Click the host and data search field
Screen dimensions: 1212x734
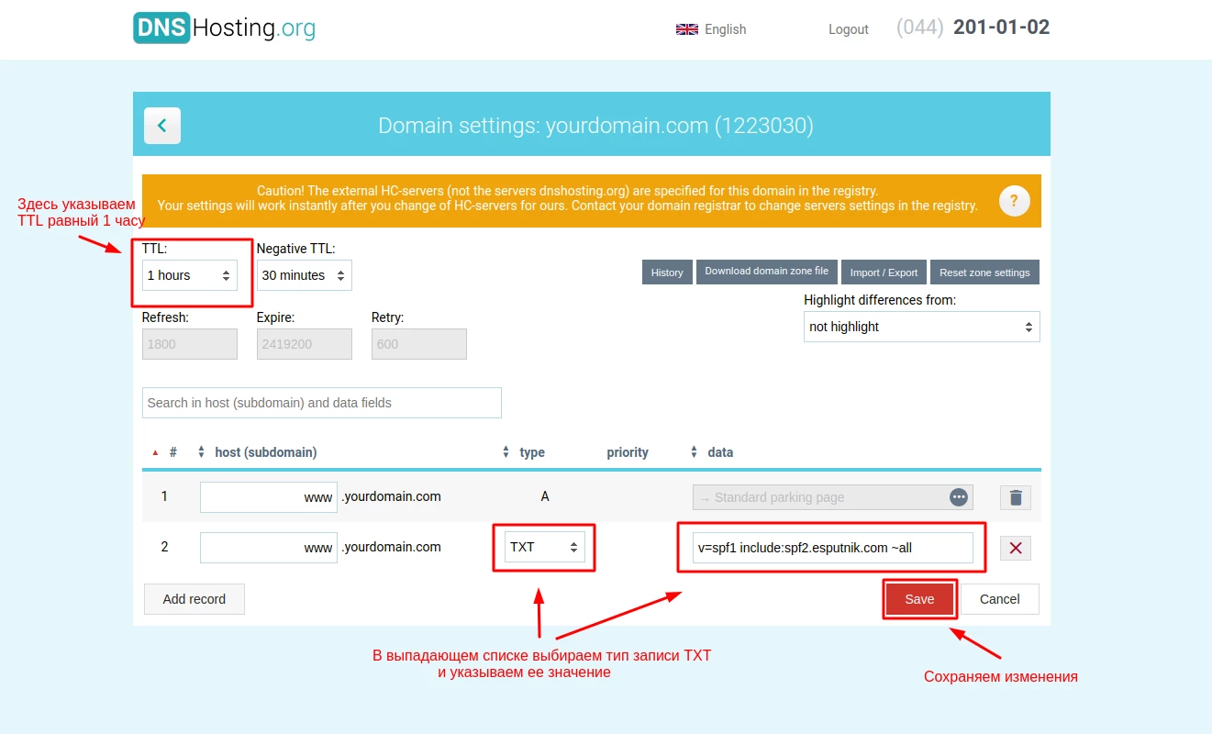point(321,403)
